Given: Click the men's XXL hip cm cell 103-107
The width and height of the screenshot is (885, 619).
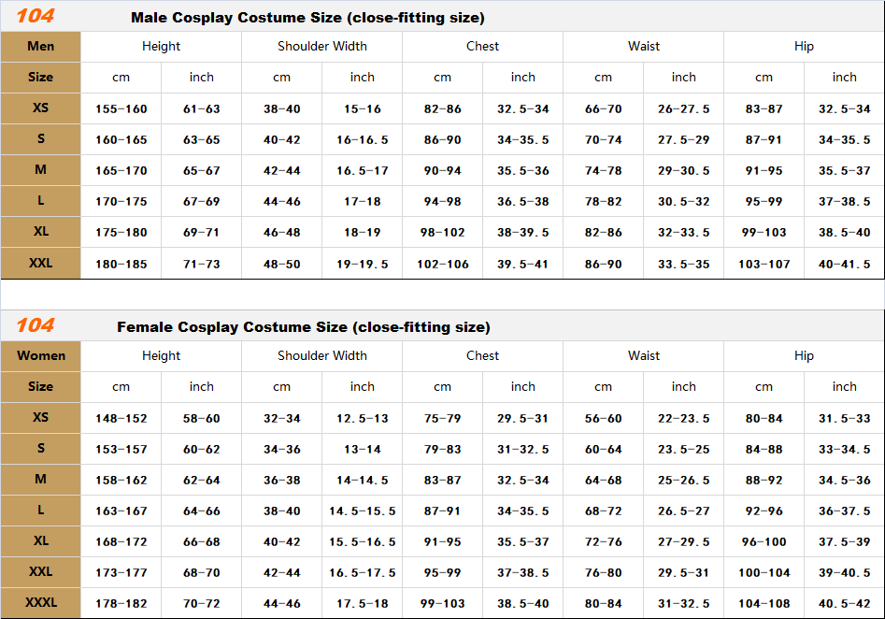Looking at the screenshot, I should [x=764, y=265].
